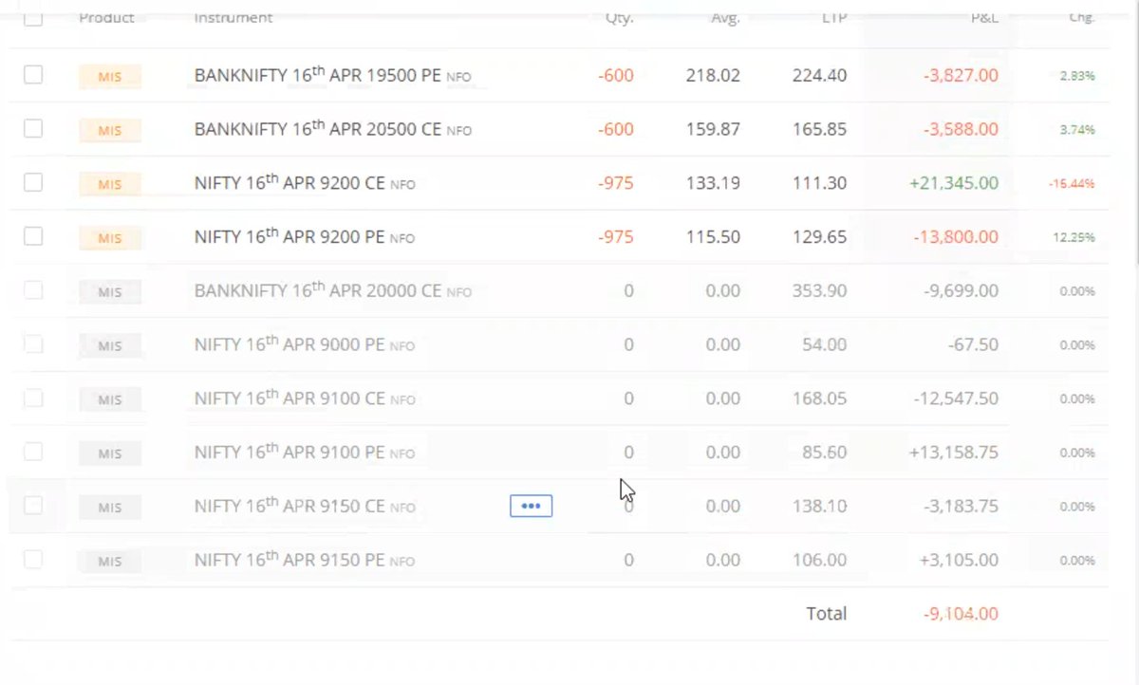Click the P&L value -3,183.75
This screenshot has height=685, width=1139.
coord(961,507)
